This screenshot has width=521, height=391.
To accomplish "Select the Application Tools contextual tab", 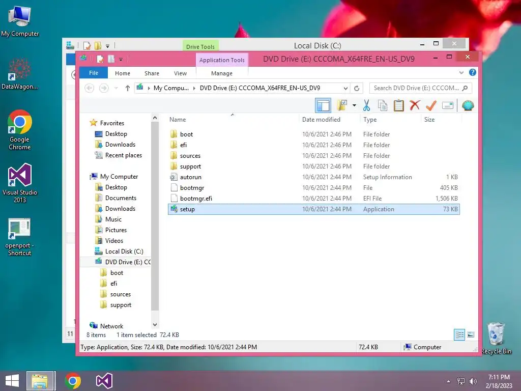I will (x=222, y=60).
